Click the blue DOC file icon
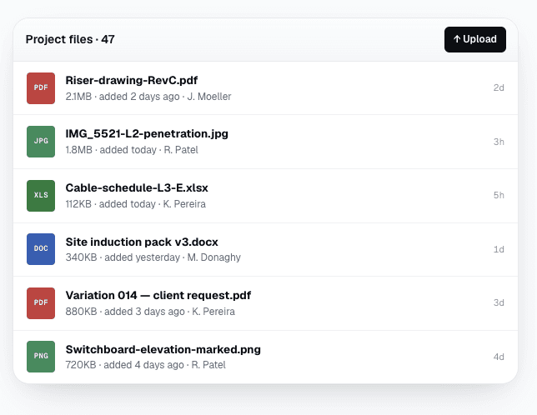Image resolution: width=537 pixels, height=415 pixels. pos(41,248)
